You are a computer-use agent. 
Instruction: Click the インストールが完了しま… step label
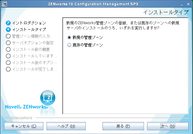tap(35, 69)
